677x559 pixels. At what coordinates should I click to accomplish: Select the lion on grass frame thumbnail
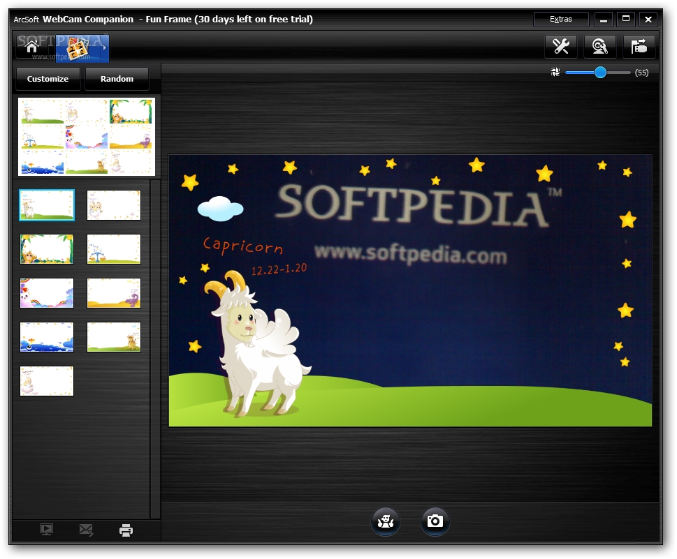click(114, 337)
